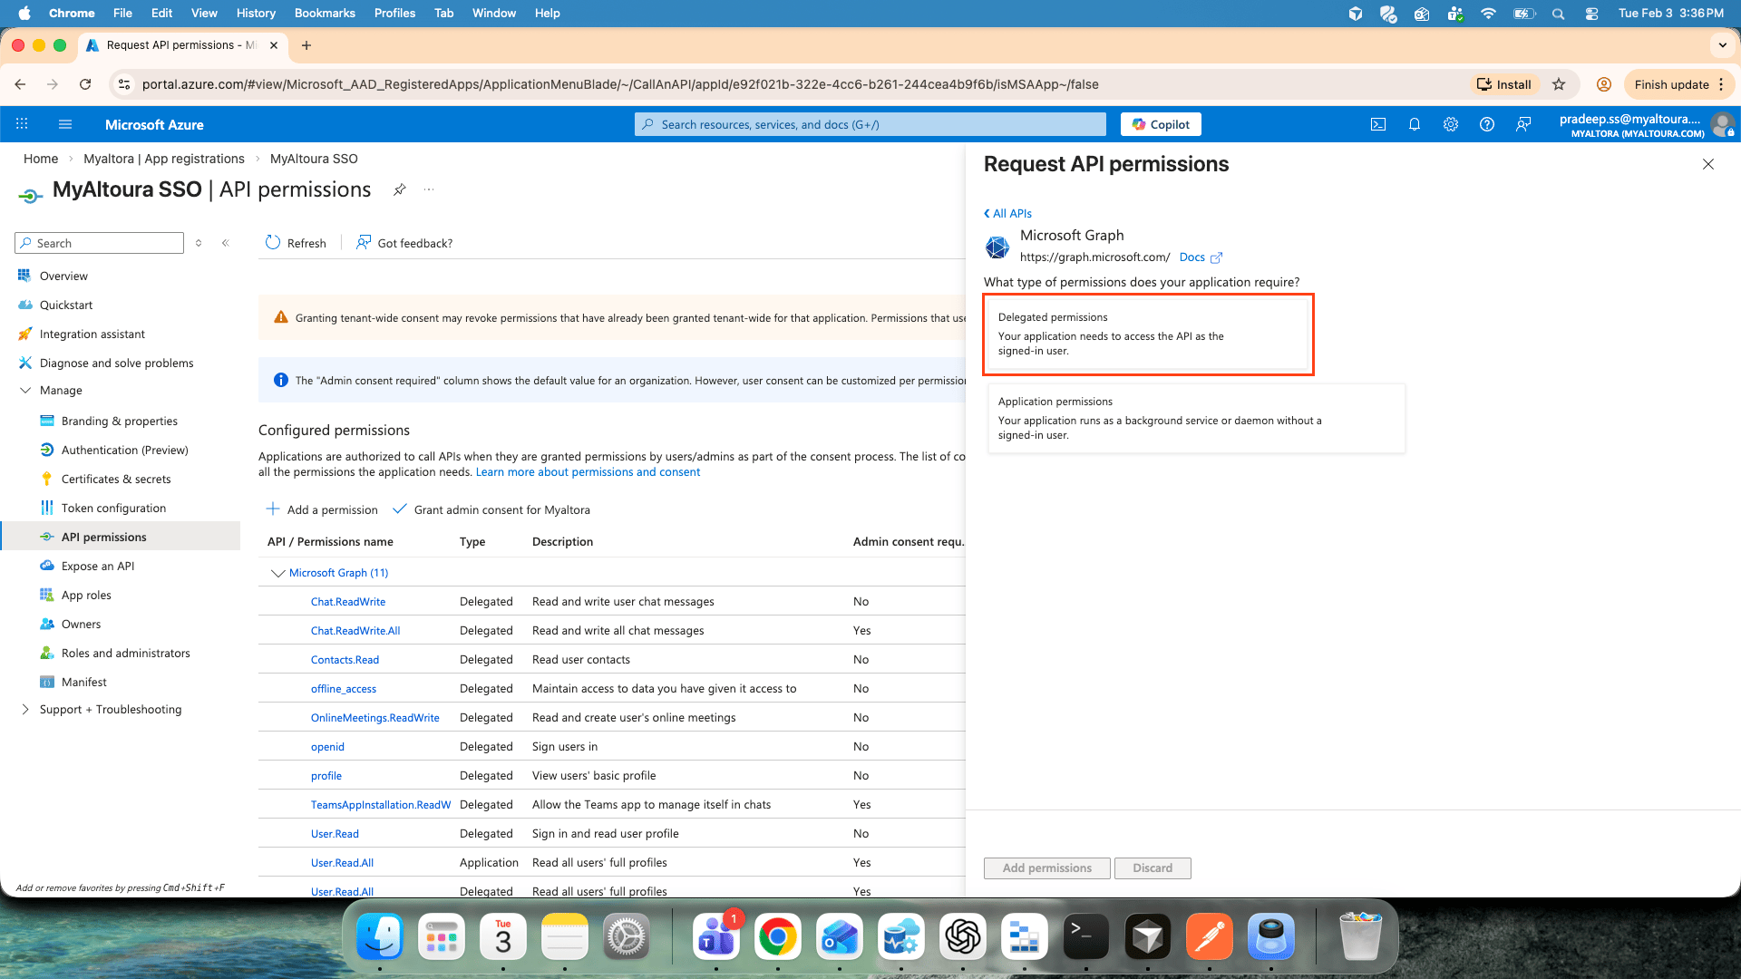1741x979 pixels.
Task: Open Expose an API
Action: [98, 567]
